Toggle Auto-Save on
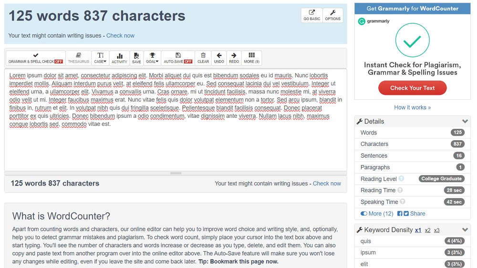The image size is (477, 268). coord(178,58)
